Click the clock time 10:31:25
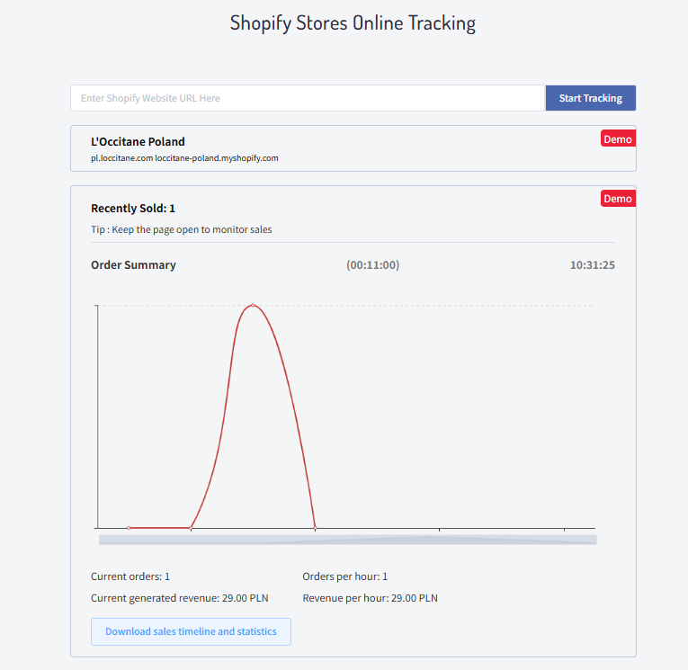Image resolution: width=688 pixels, height=670 pixels. tap(593, 265)
